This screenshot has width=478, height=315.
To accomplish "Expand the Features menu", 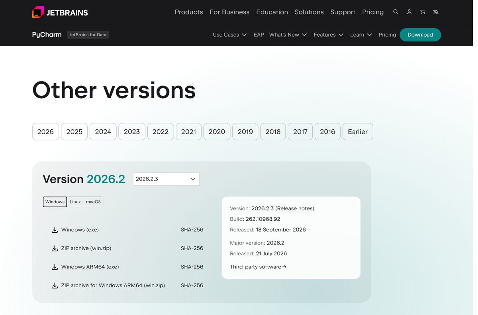I will [x=329, y=35].
